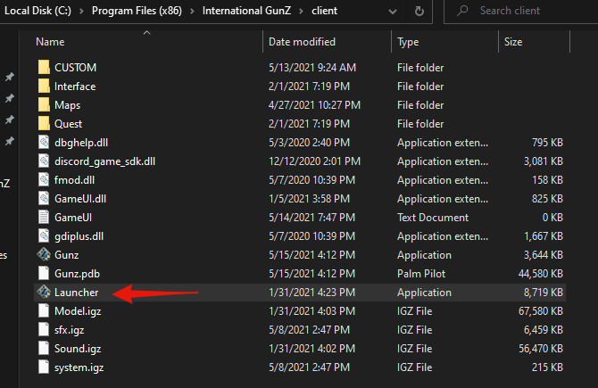
Task: Sort files by Type column header
Action: (408, 42)
